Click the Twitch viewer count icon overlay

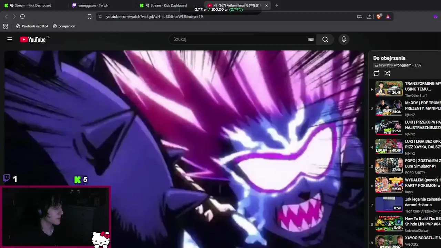[6, 179]
